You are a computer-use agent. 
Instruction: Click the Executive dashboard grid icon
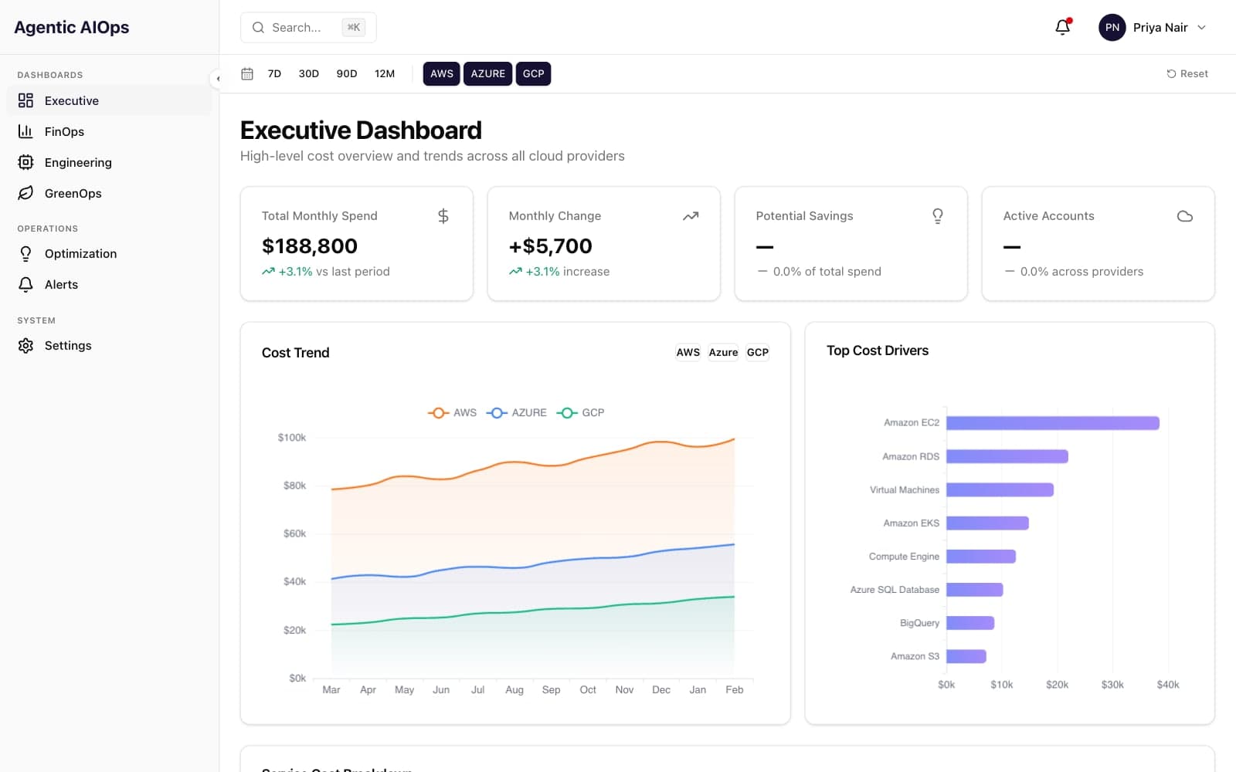point(25,100)
